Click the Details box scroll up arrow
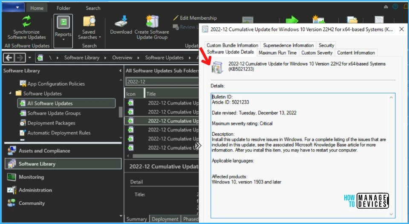409x224 pixels. click(391, 97)
